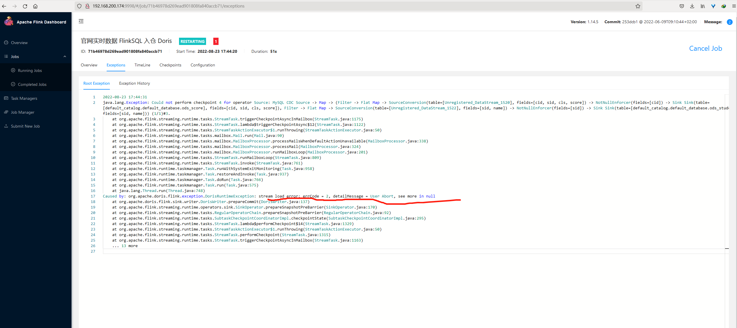Click the site permissions lock icon in address bar
This screenshot has height=328, width=737.
coord(87,6)
